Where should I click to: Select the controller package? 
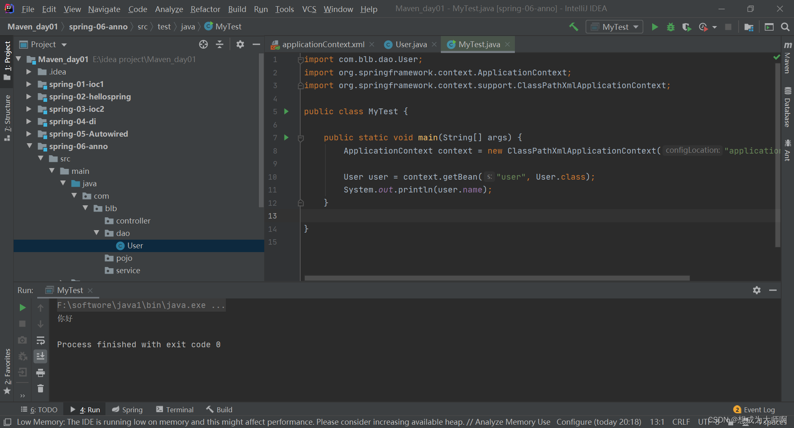(133, 221)
